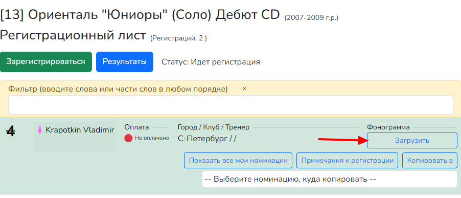This screenshot has width=461, height=198.
Task: Click the Зарегистрироваться green button
Action: click(x=46, y=62)
